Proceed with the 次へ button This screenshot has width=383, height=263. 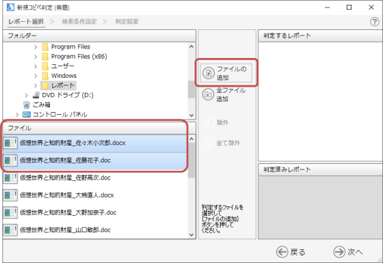[x=348, y=252]
